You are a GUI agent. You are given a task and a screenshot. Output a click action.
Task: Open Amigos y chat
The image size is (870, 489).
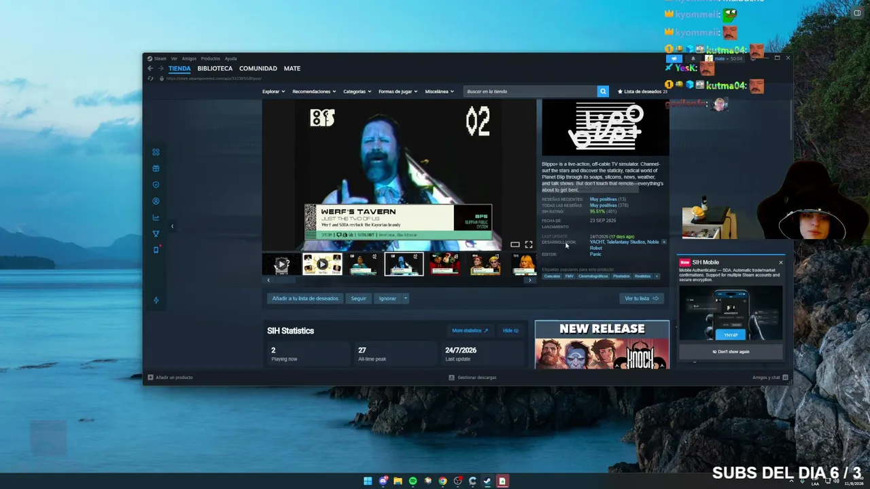770,378
